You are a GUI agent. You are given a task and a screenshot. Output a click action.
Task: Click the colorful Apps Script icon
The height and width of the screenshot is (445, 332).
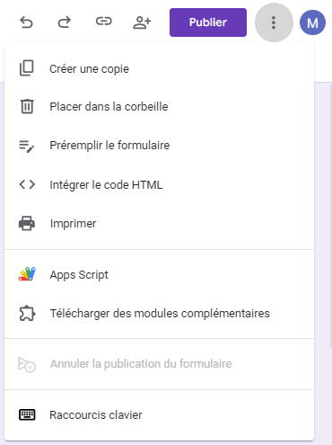pyautogui.click(x=27, y=274)
